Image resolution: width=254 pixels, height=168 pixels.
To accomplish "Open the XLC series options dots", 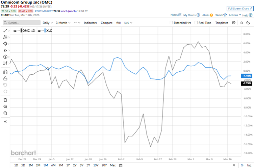I will [x=43, y=30].
